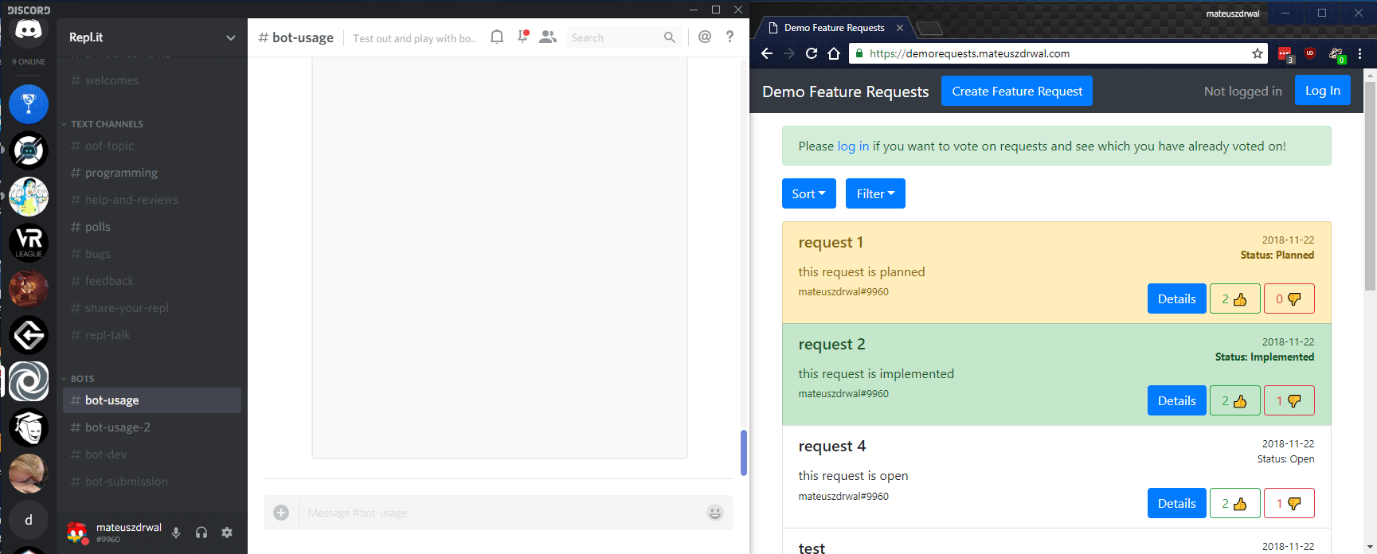
Task: Open Details for request 1
Action: (1177, 299)
